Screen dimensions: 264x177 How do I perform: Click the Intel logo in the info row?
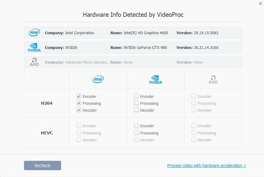(x=34, y=33)
